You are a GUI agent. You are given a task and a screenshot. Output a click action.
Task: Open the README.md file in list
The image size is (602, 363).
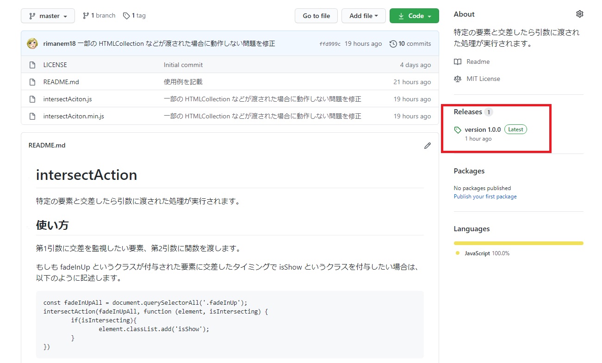(x=61, y=82)
